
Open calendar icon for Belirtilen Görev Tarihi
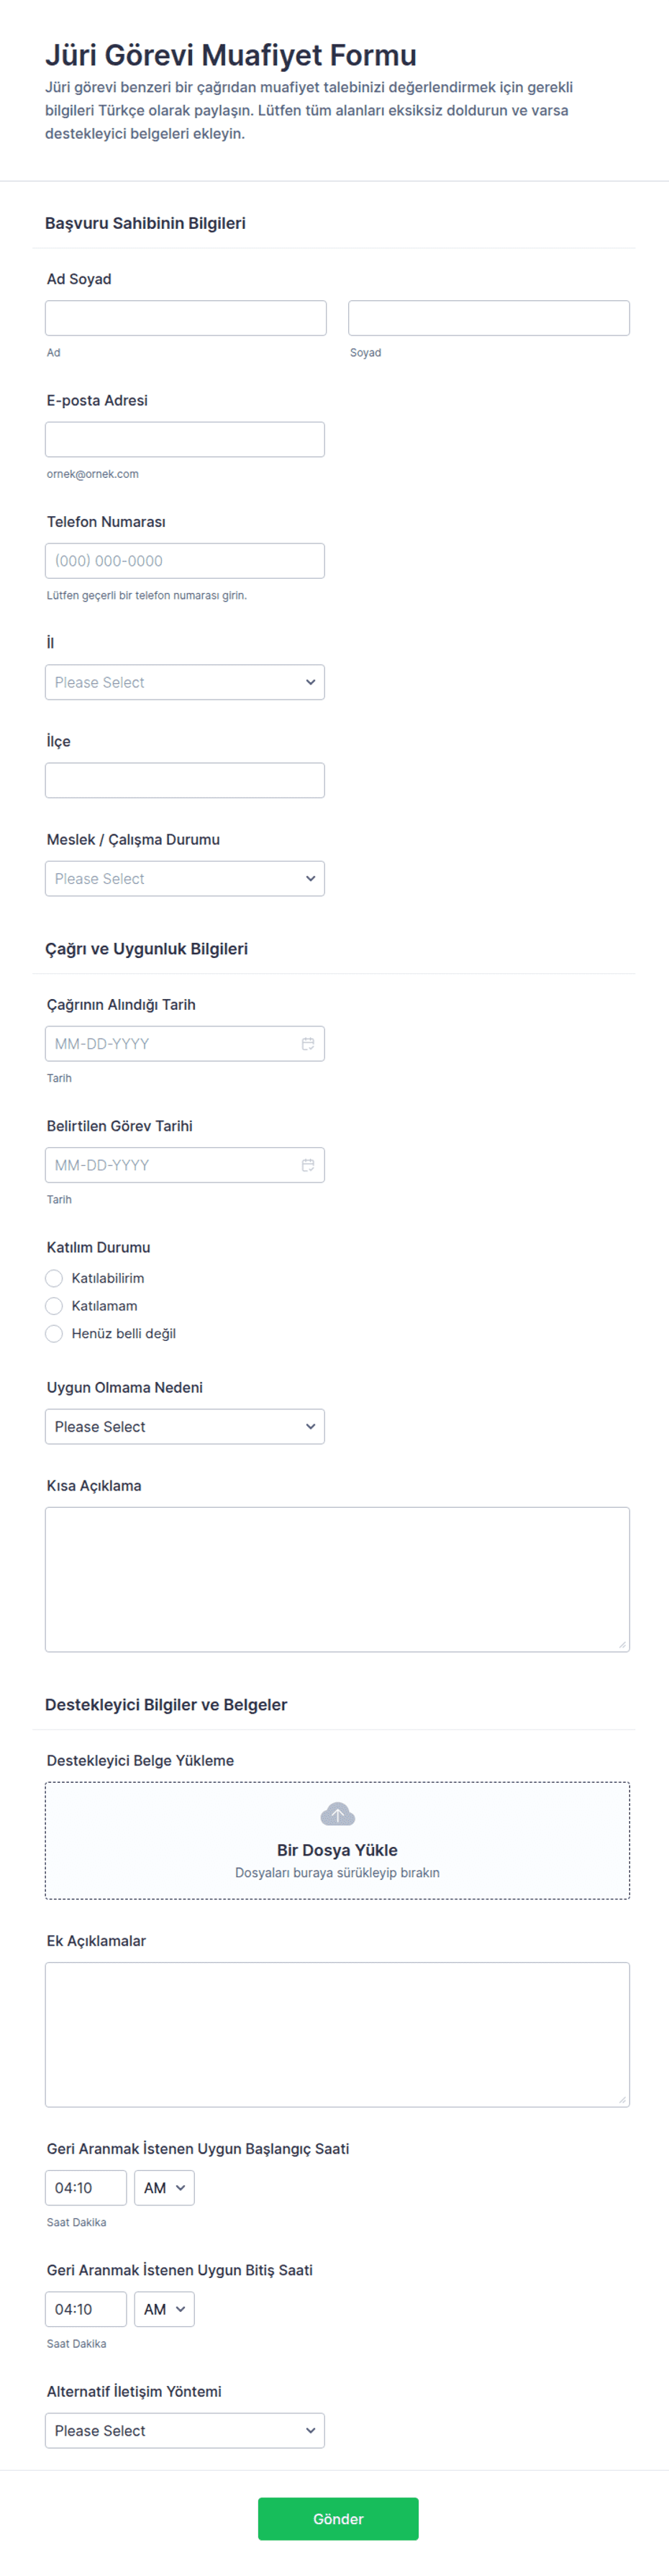pos(308,1164)
